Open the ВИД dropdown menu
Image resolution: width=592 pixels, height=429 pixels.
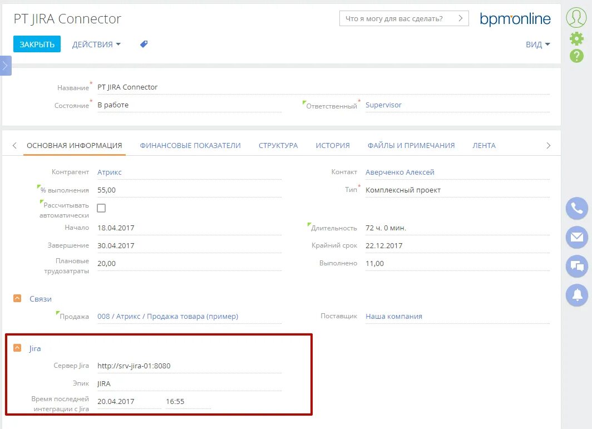(537, 45)
